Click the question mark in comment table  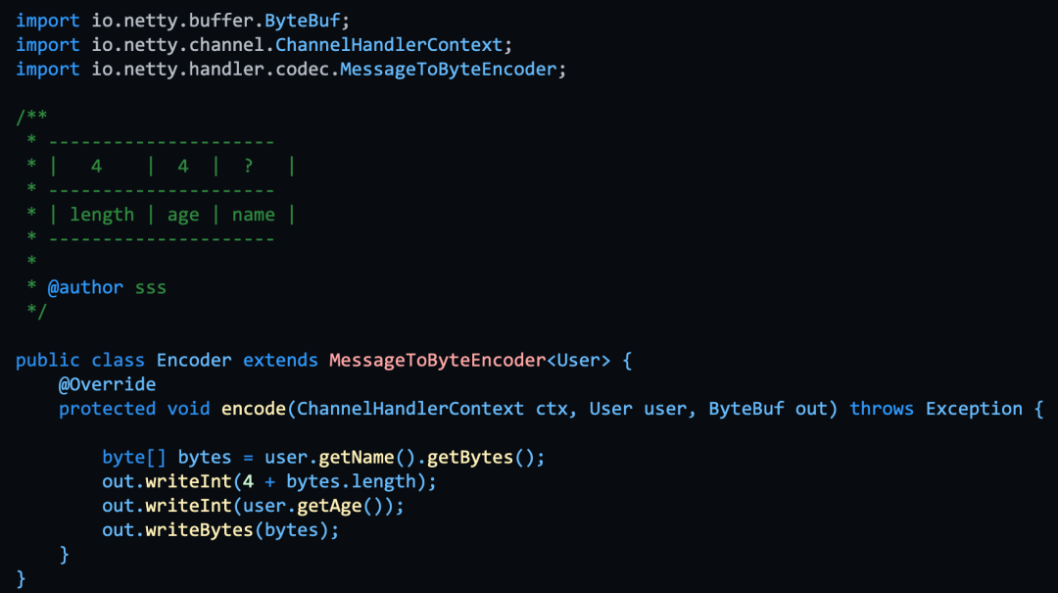point(248,166)
